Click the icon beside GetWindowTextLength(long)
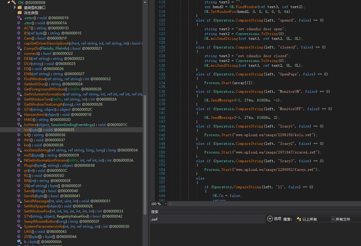Screen dimensions: 361x246 pos(19,104)
